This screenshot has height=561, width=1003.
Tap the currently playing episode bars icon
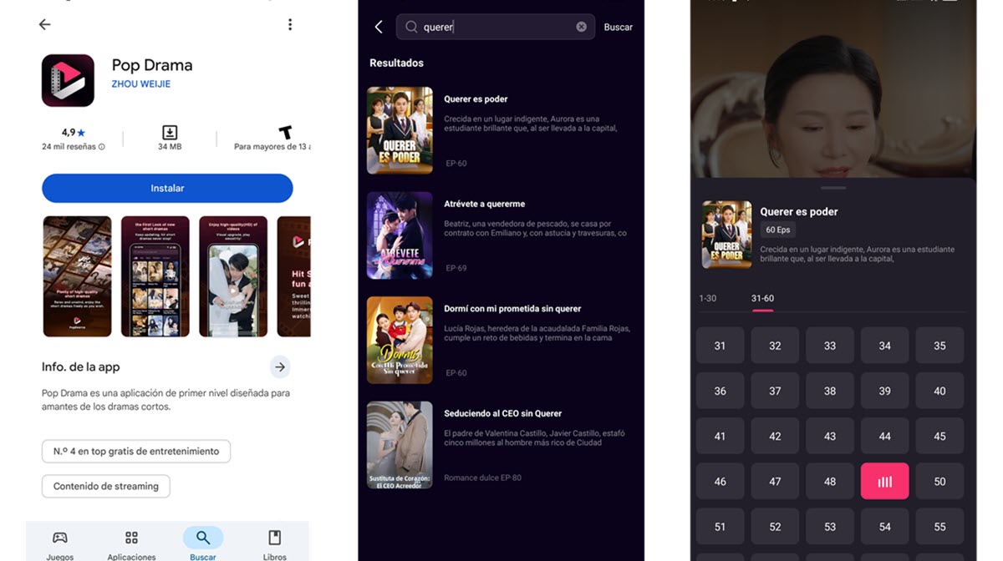(884, 482)
